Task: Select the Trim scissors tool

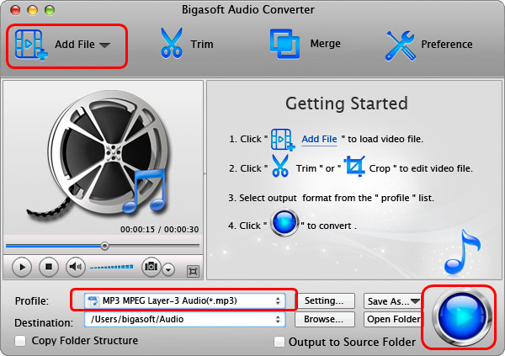Action: tap(172, 44)
